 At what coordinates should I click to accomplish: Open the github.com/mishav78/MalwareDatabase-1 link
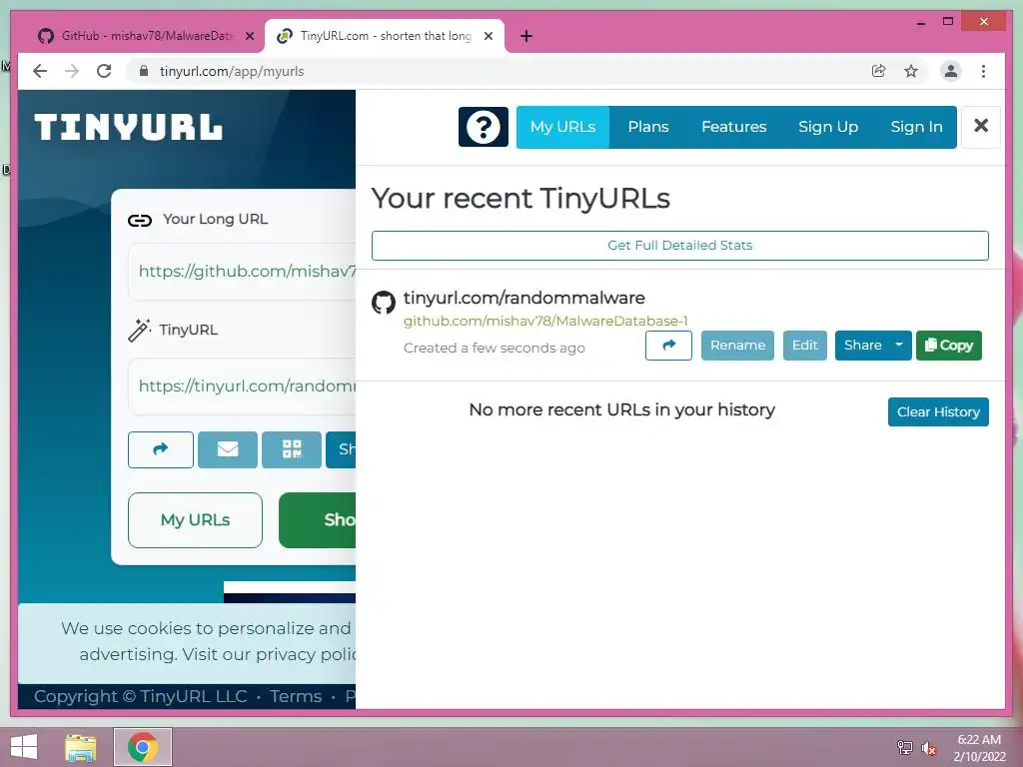coord(545,321)
